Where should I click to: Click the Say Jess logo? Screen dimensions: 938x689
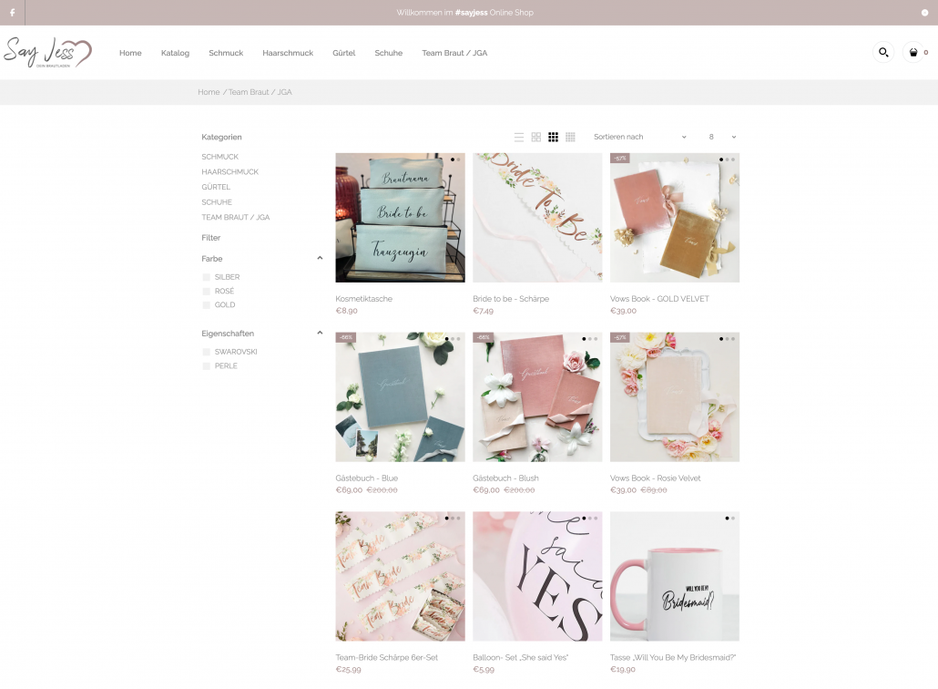[47, 52]
